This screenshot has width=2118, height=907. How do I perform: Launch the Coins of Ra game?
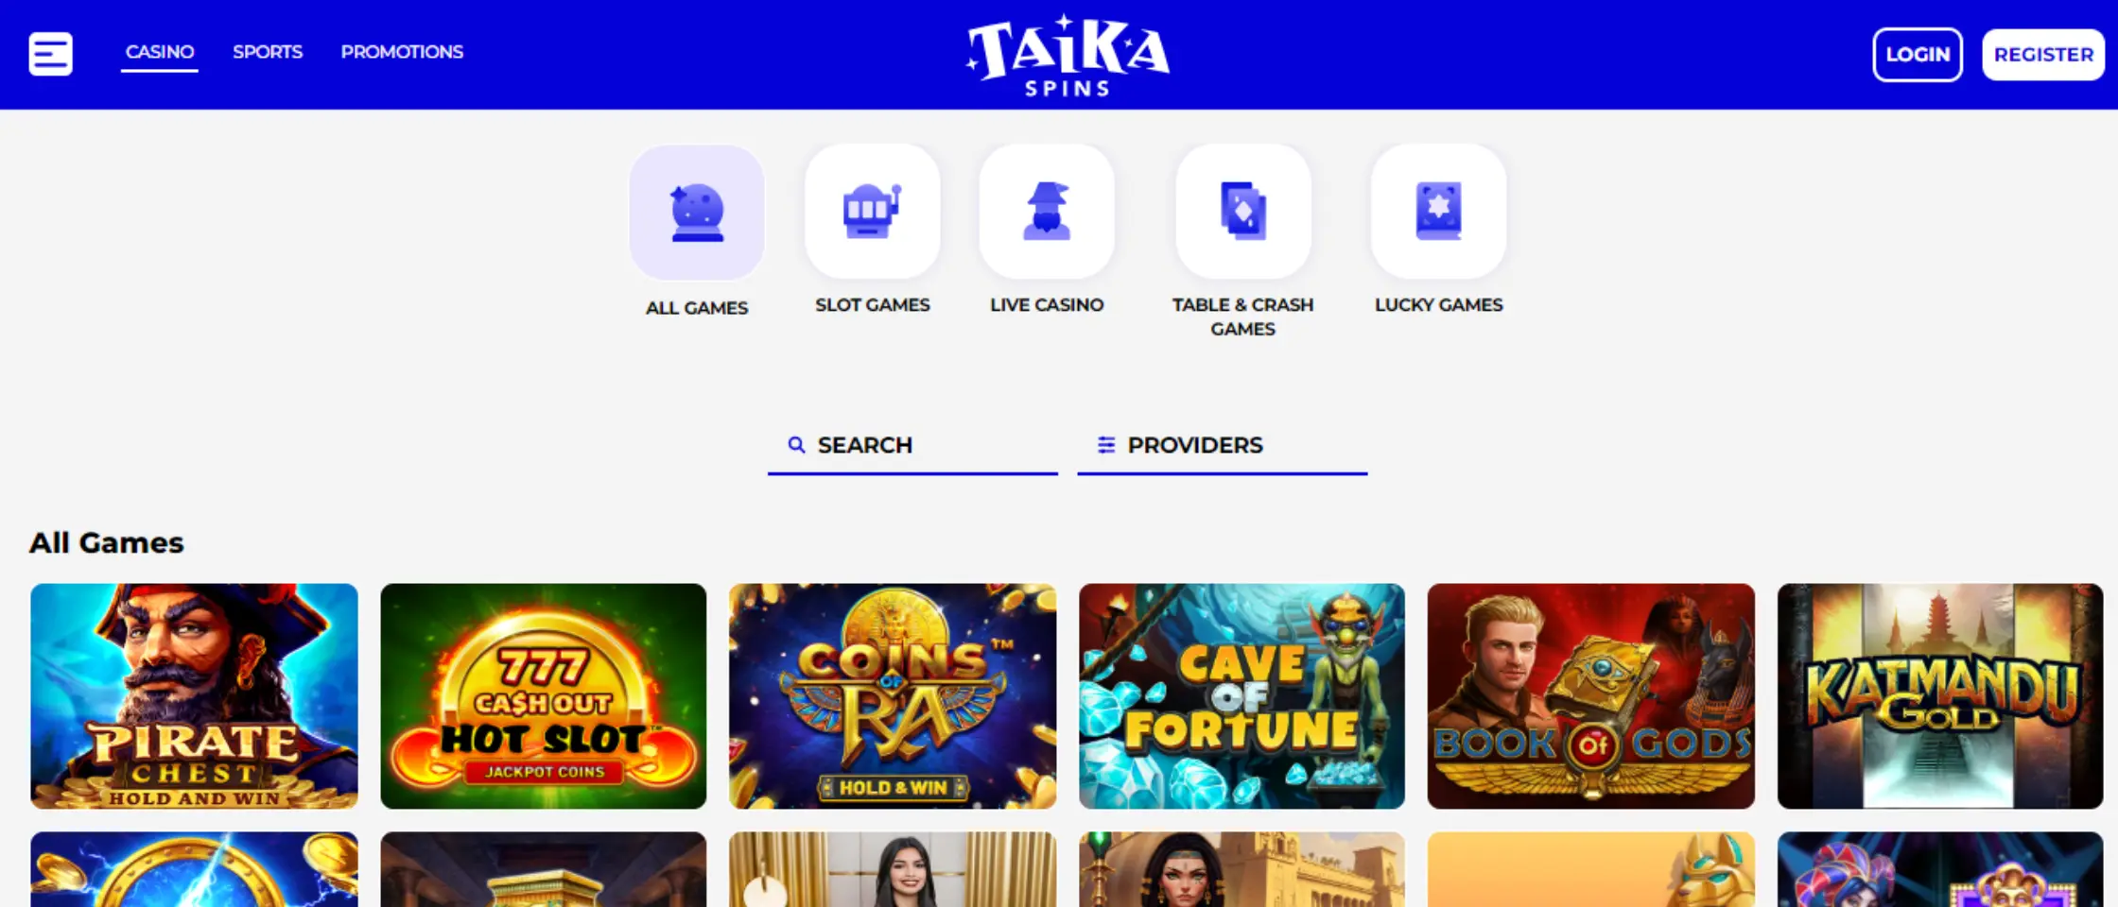893,695
